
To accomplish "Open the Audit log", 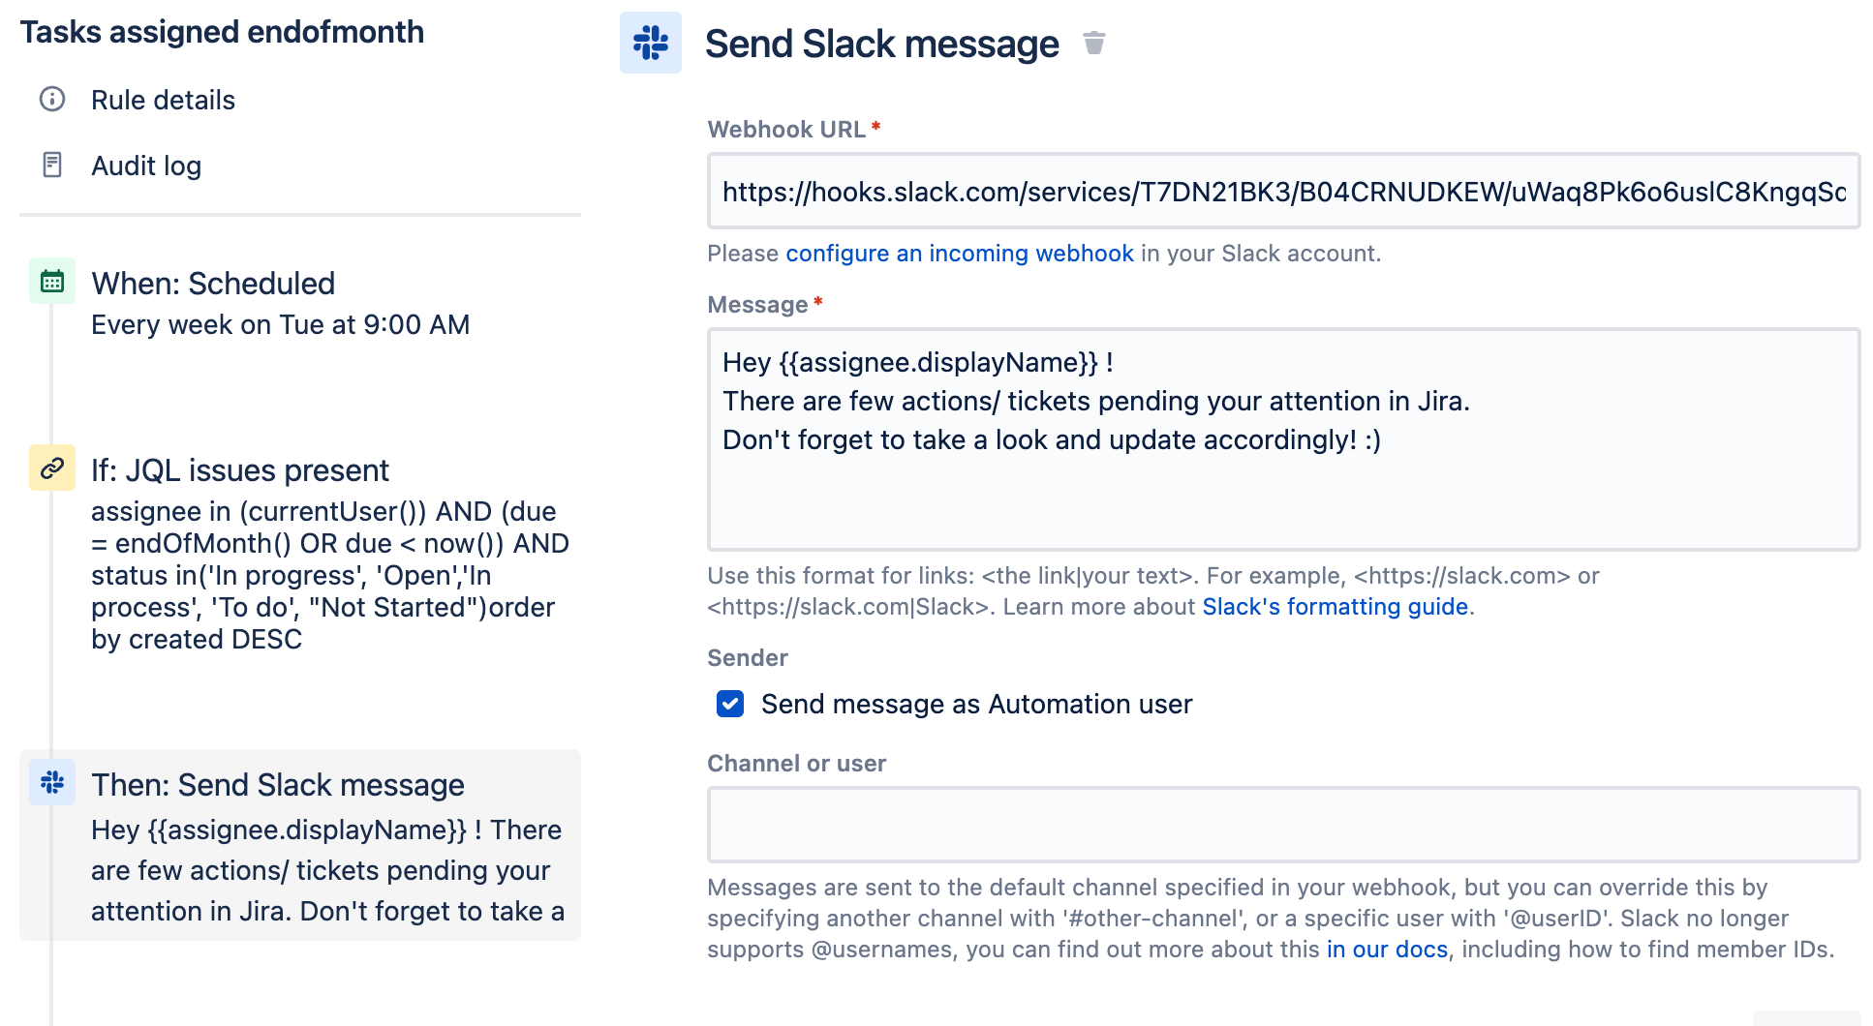I will pos(146,166).
